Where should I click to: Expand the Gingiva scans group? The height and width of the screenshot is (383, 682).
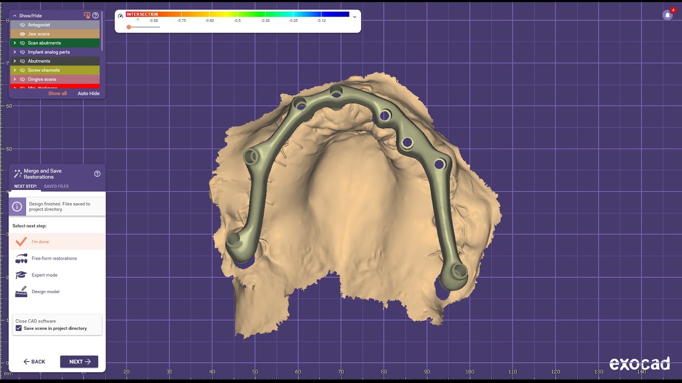(x=15, y=79)
